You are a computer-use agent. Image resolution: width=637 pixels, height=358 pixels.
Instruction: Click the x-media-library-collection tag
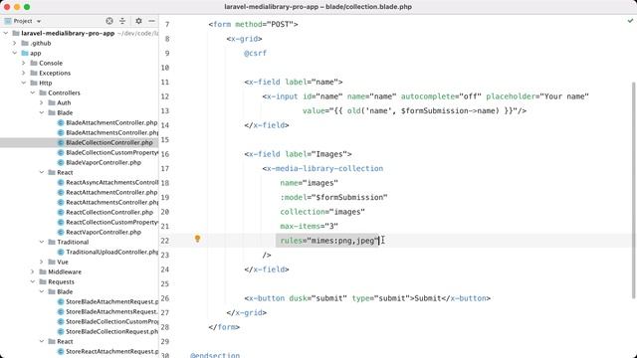(322, 168)
